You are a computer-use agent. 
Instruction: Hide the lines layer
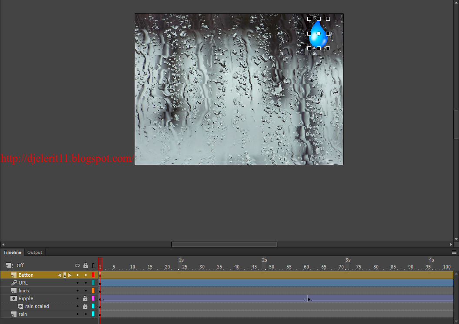[x=77, y=291]
